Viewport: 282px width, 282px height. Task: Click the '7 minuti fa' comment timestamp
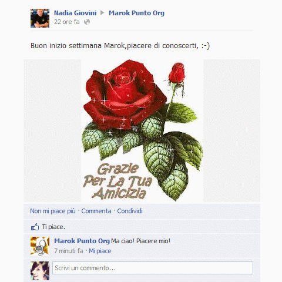[x=69, y=251]
